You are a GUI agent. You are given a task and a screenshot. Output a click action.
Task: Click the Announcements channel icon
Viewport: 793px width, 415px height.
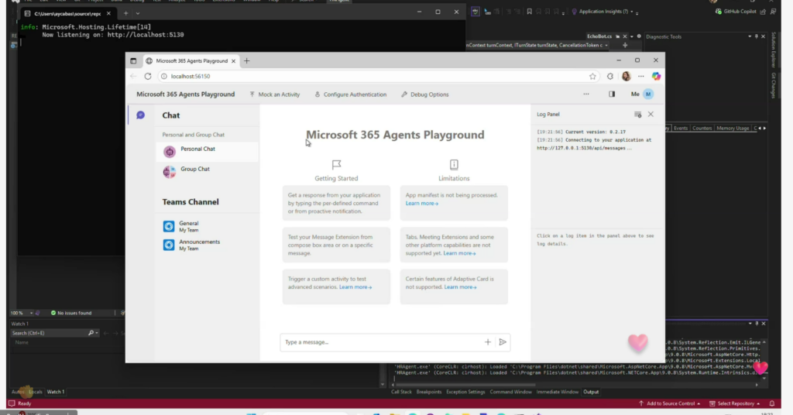[x=169, y=245]
